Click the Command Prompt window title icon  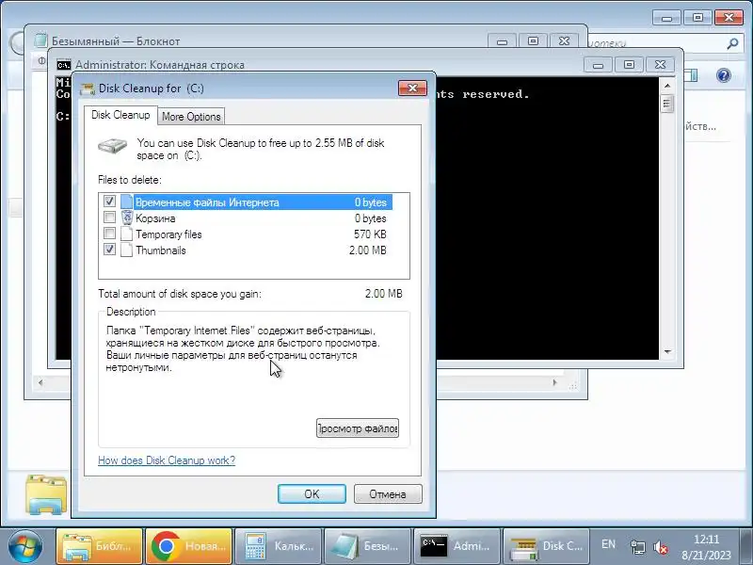(x=64, y=65)
